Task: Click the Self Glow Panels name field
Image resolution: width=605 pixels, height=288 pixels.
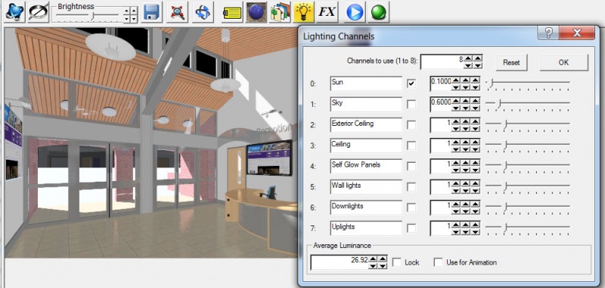Action: pyautogui.click(x=366, y=166)
